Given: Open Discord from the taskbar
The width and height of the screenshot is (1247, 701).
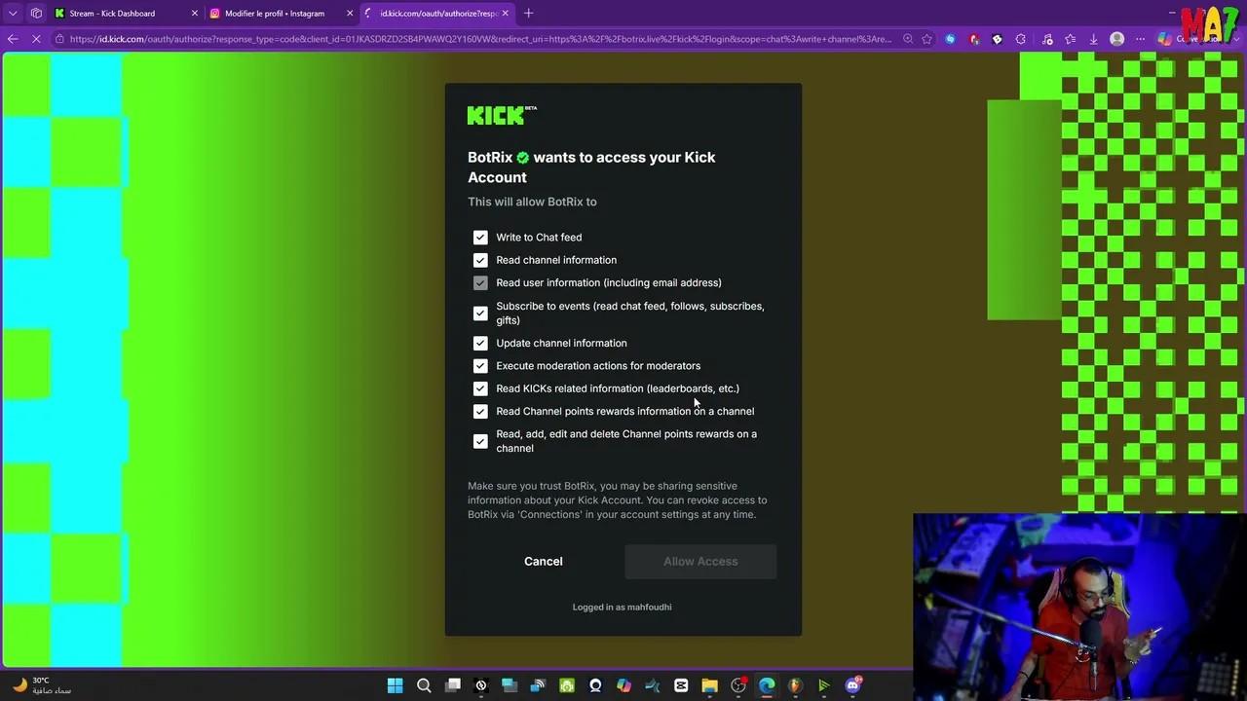Looking at the screenshot, I should point(853,685).
